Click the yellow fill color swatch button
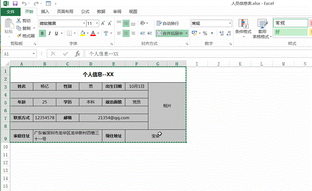The width and height of the screenshot is (312, 191). point(83,33)
